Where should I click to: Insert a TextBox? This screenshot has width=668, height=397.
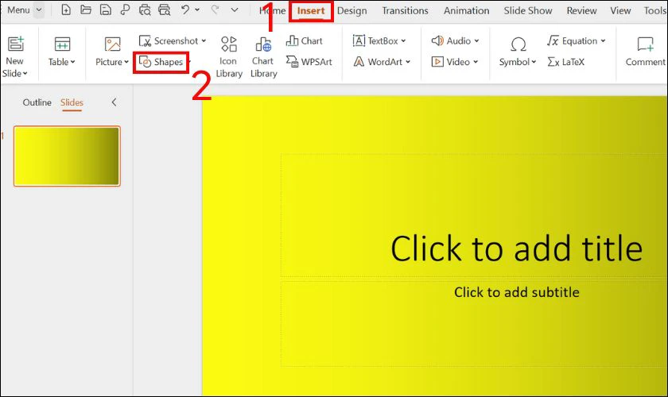375,40
